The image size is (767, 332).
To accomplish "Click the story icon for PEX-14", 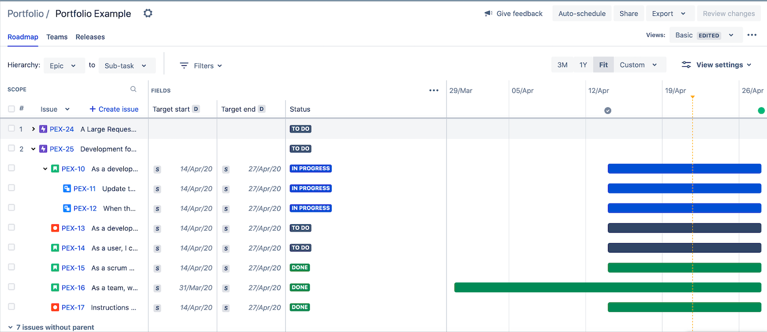I will click(x=55, y=248).
